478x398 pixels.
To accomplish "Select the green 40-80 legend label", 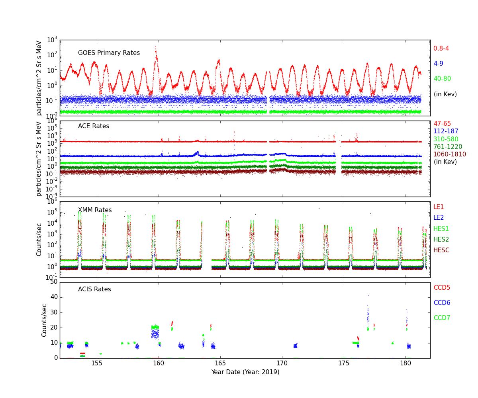I will (442, 79).
